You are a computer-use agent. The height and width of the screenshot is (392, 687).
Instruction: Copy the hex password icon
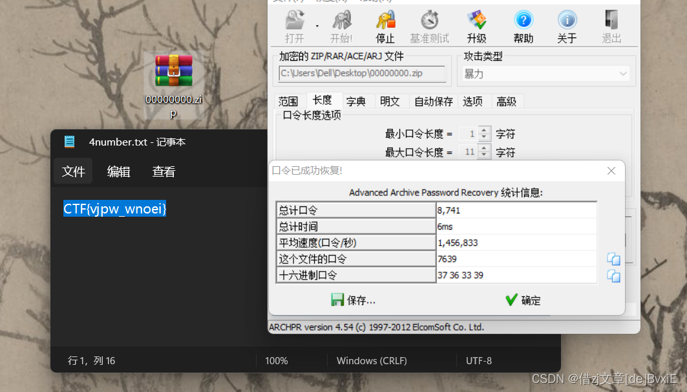click(613, 276)
